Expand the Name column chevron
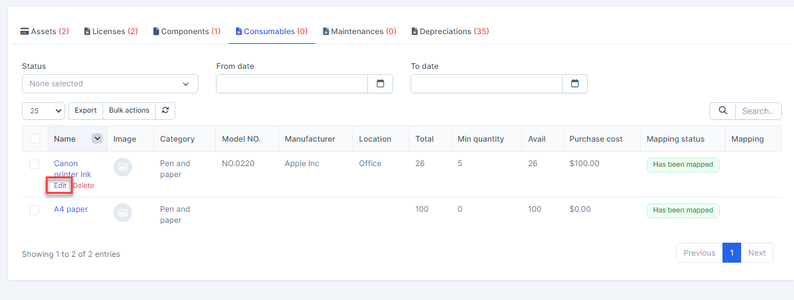Viewport: 794px width, 300px height. click(x=97, y=138)
